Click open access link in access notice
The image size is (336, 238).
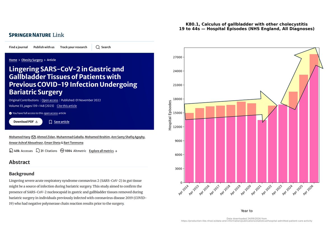51,113
